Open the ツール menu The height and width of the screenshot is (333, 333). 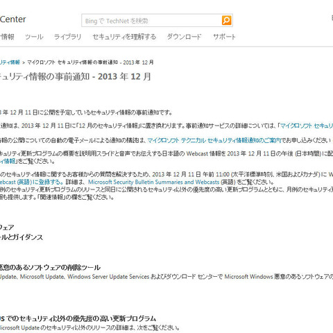34,37
